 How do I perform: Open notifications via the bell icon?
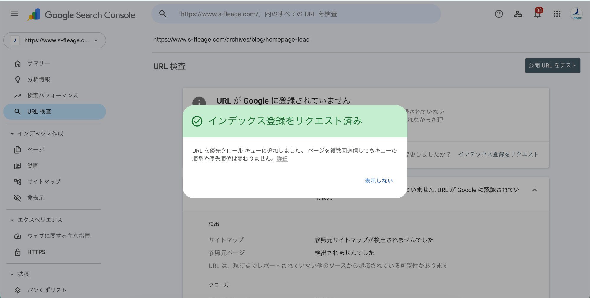point(537,14)
